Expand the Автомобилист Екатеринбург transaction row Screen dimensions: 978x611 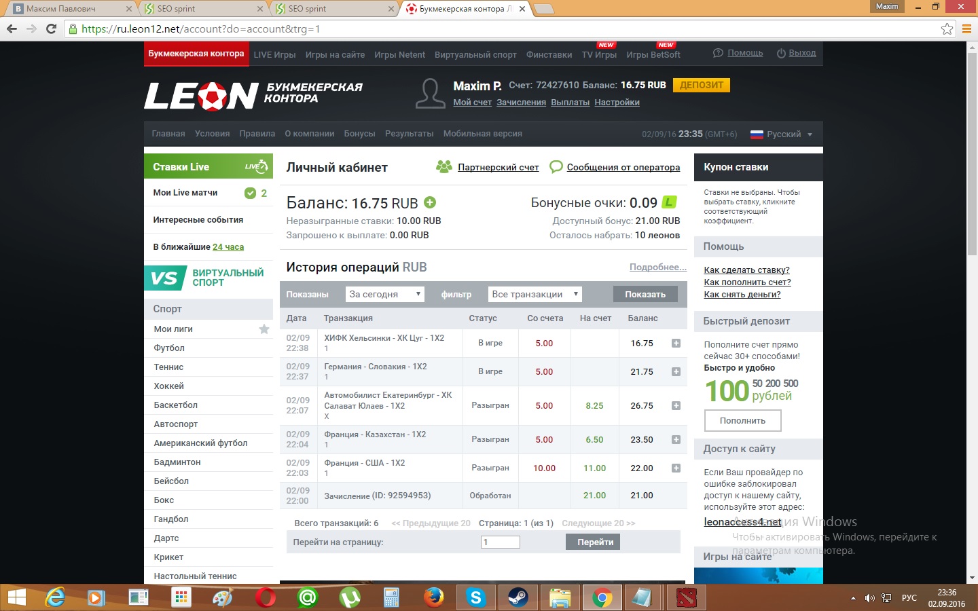tap(676, 406)
